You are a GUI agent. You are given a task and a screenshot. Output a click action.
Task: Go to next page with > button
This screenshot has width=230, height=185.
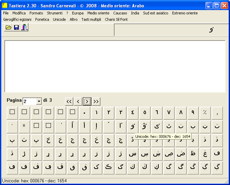click(x=87, y=101)
